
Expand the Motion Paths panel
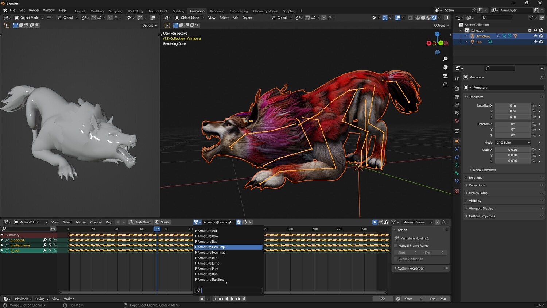[x=478, y=193]
